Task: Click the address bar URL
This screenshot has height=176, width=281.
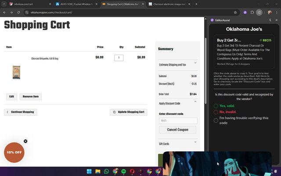Action: pos(51,12)
